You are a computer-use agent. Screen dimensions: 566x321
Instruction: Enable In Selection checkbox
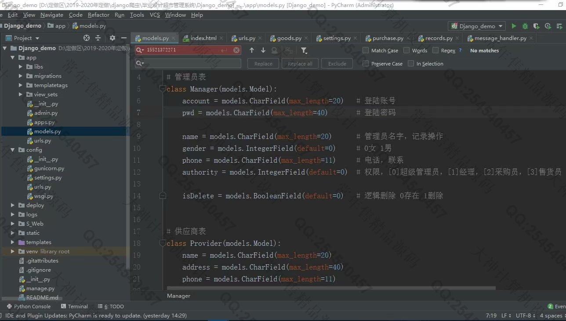coord(411,63)
